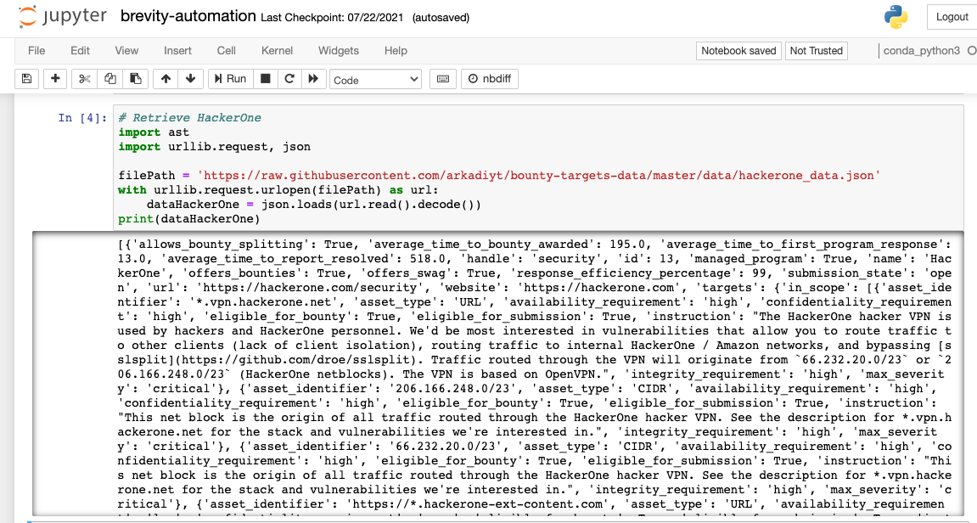Restart the kernel icon
This screenshot has width=977, height=523.
coord(289,79)
